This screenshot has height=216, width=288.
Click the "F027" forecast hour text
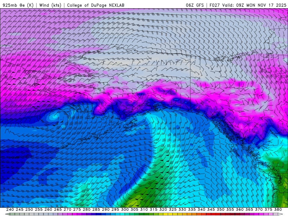coord(215,5)
